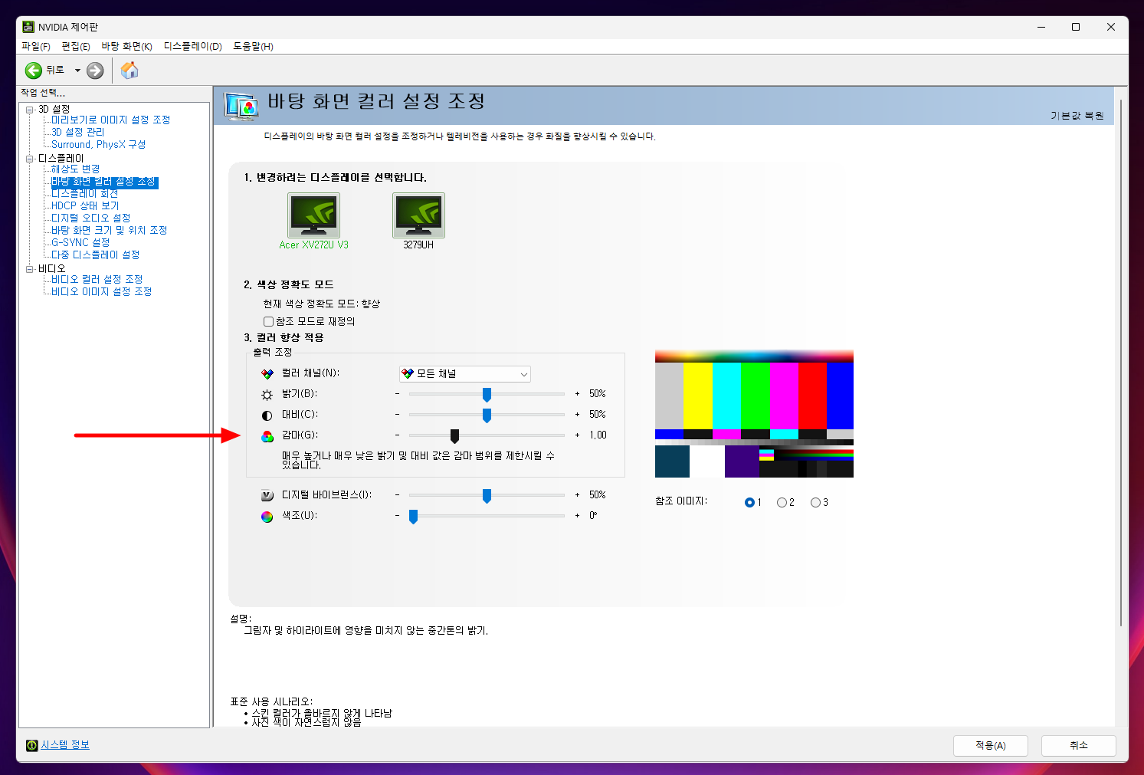The height and width of the screenshot is (775, 1144).
Task: Select reference image radio 2
Action: (782, 502)
